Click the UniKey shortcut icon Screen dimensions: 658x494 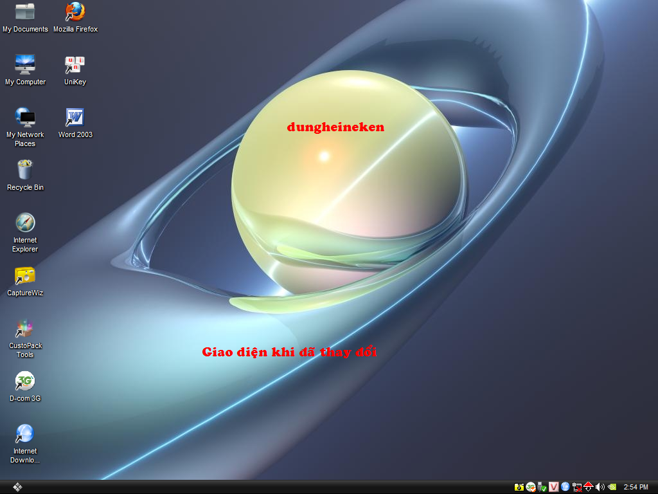pos(75,70)
